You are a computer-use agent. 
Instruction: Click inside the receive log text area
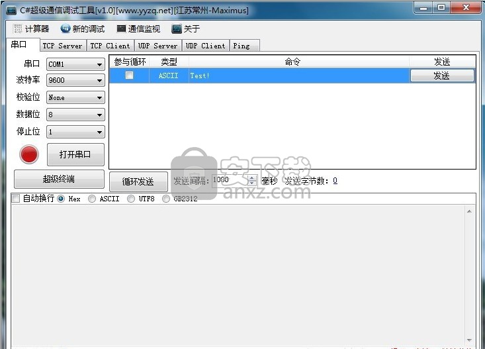(238, 275)
